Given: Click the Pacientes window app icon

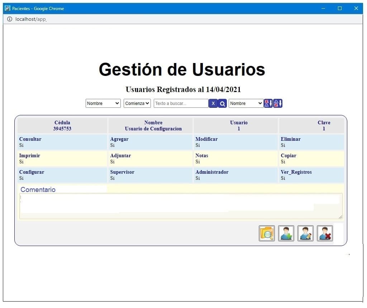Looking at the screenshot, I should click(x=8, y=8).
